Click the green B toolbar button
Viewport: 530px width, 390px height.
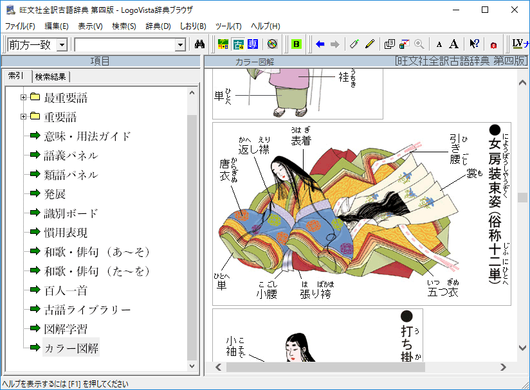coord(297,44)
